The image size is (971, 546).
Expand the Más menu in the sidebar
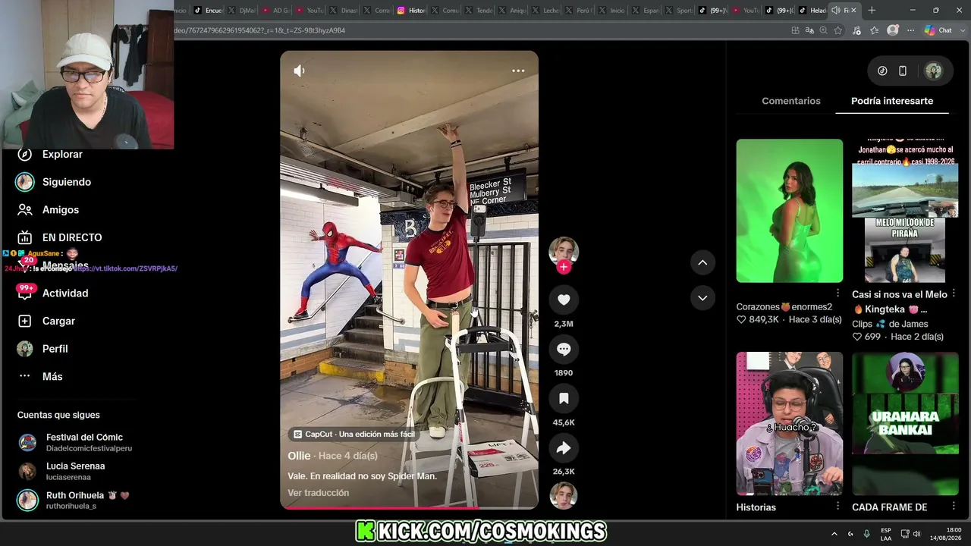pyautogui.click(x=52, y=377)
